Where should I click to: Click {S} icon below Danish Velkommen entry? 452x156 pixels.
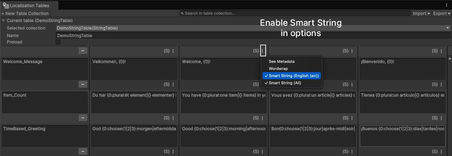click(166, 84)
